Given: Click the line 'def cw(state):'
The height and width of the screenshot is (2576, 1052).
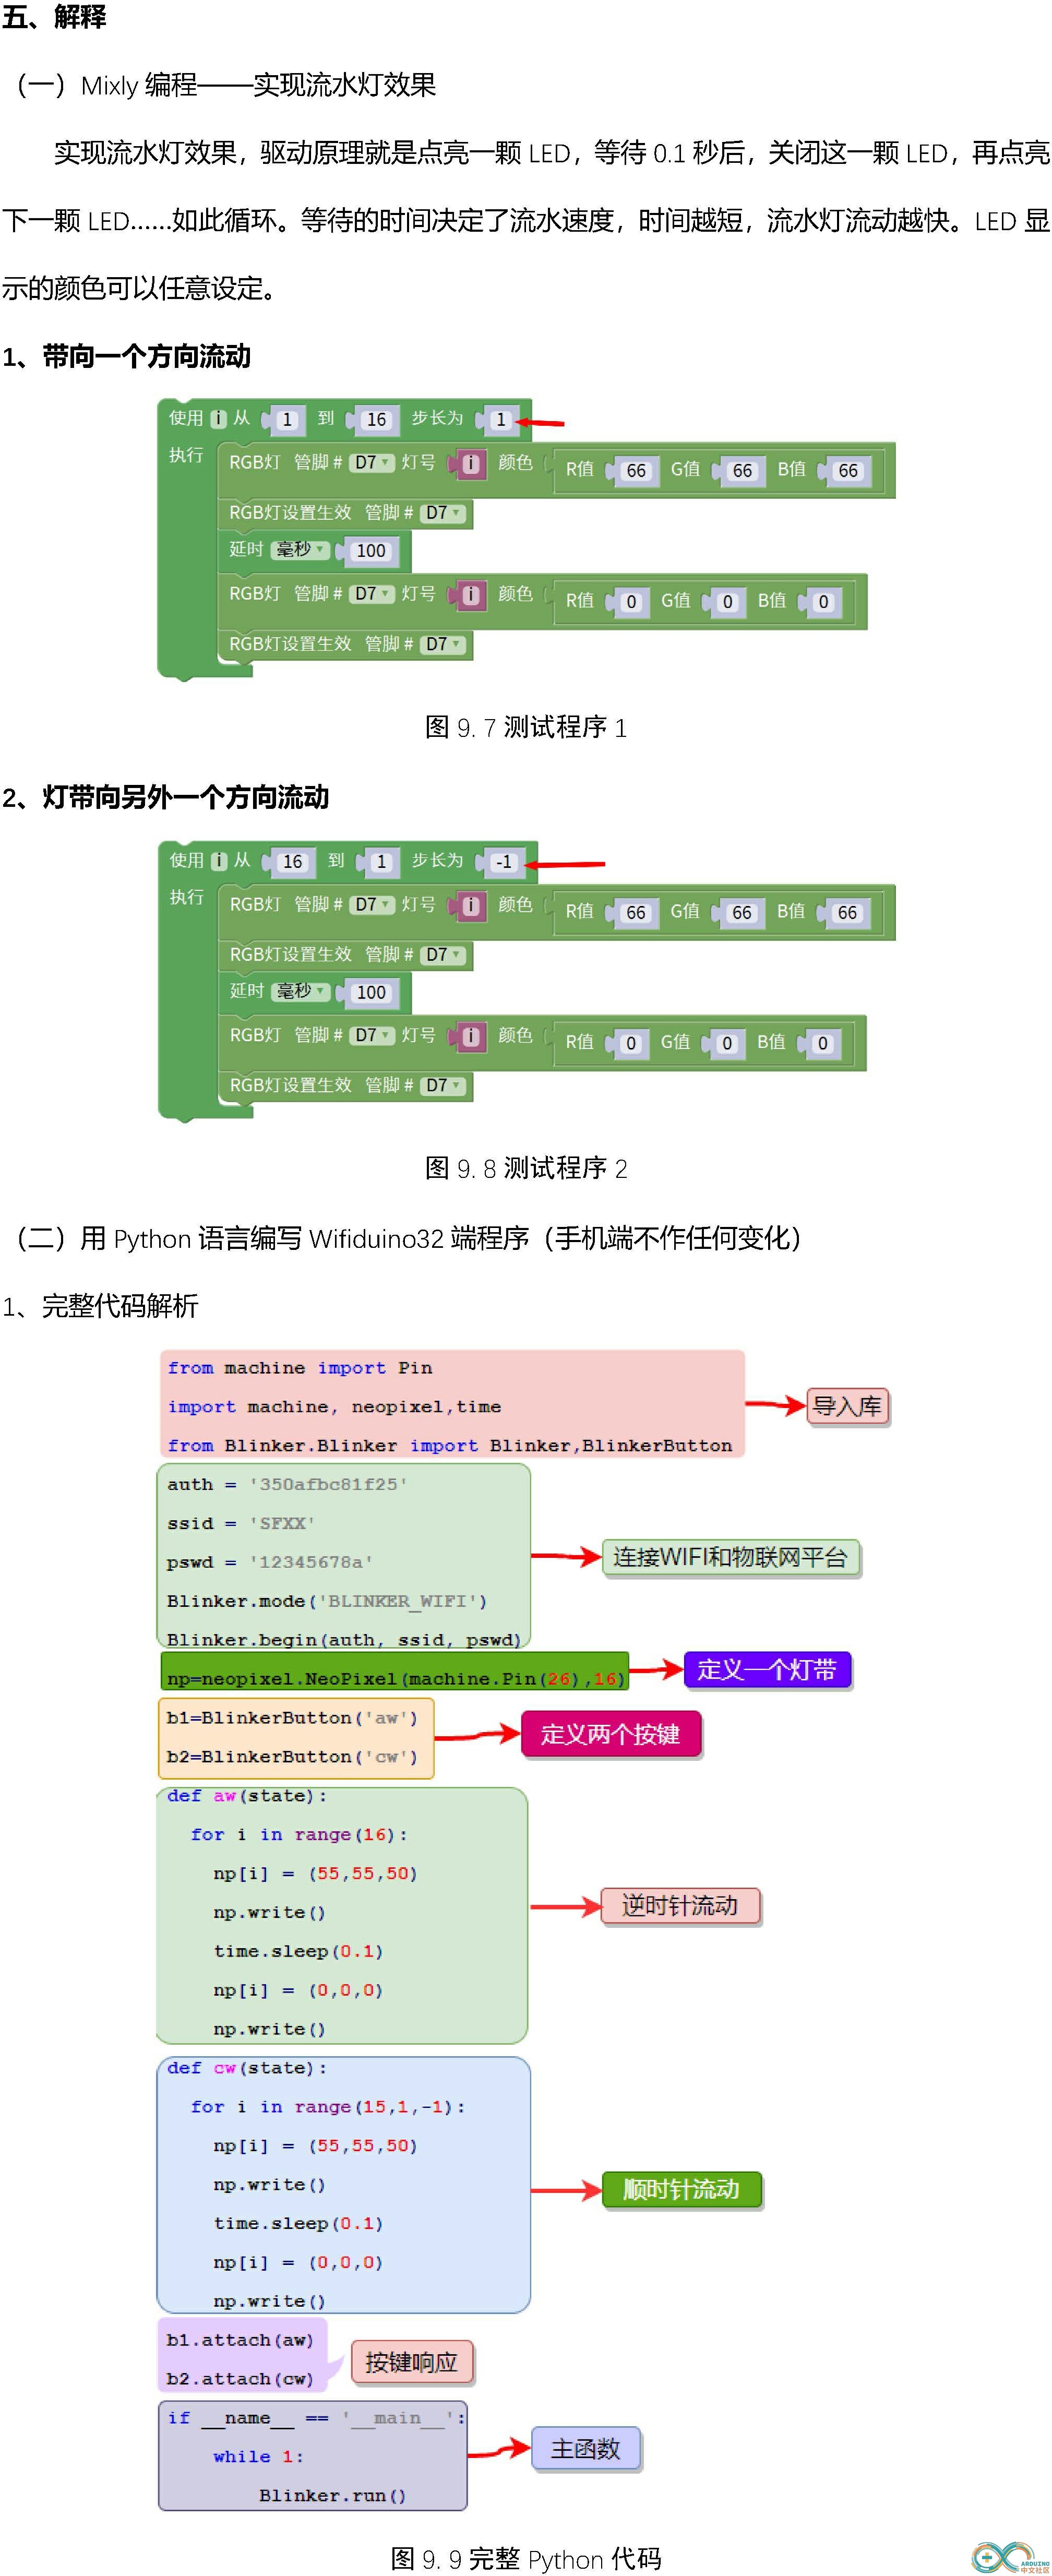Looking at the screenshot, I should click(247, 2068).
